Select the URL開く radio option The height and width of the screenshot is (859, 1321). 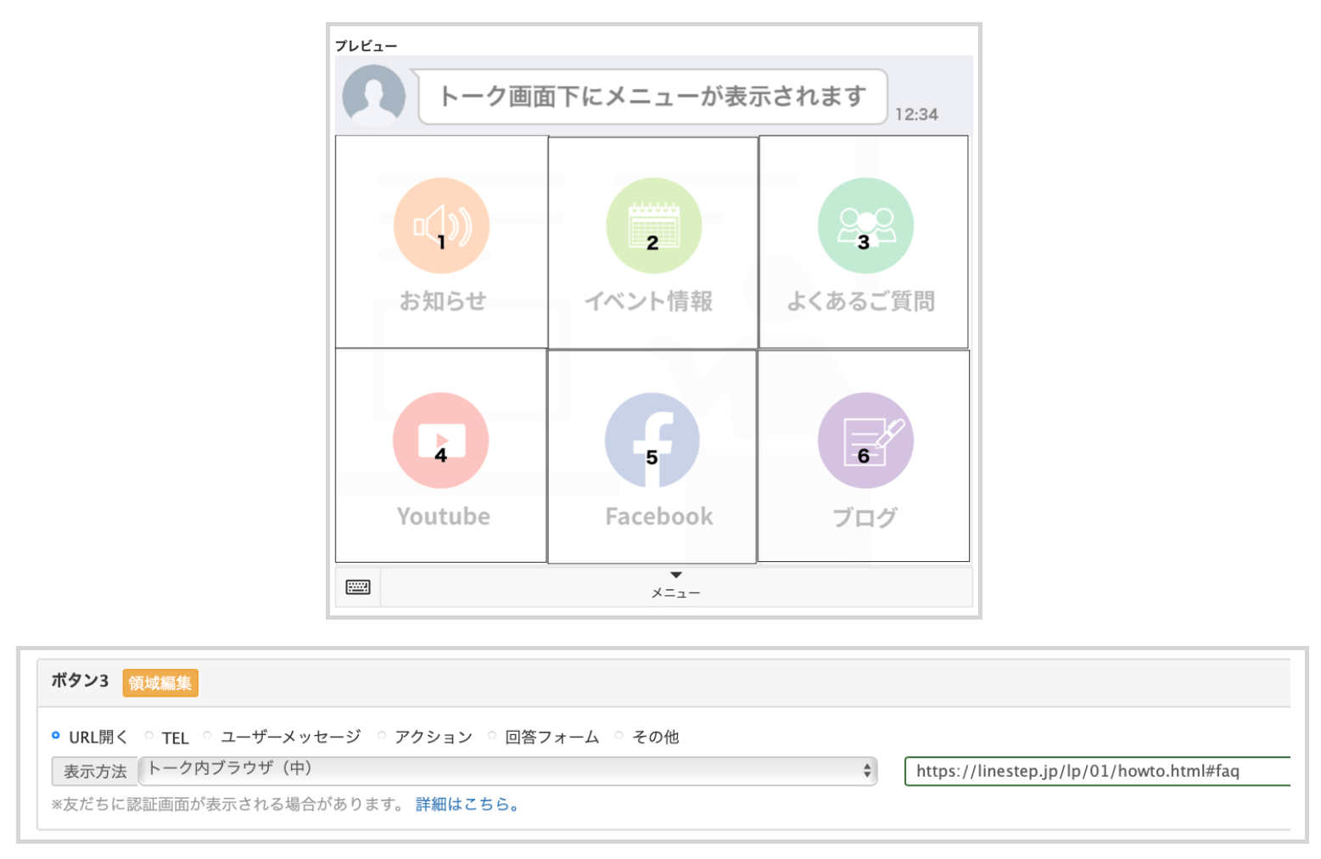56,736
